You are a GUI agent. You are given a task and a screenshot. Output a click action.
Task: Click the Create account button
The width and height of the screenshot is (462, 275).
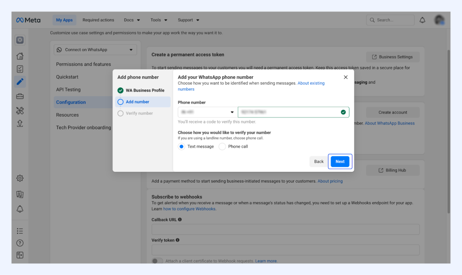(393, 112)
